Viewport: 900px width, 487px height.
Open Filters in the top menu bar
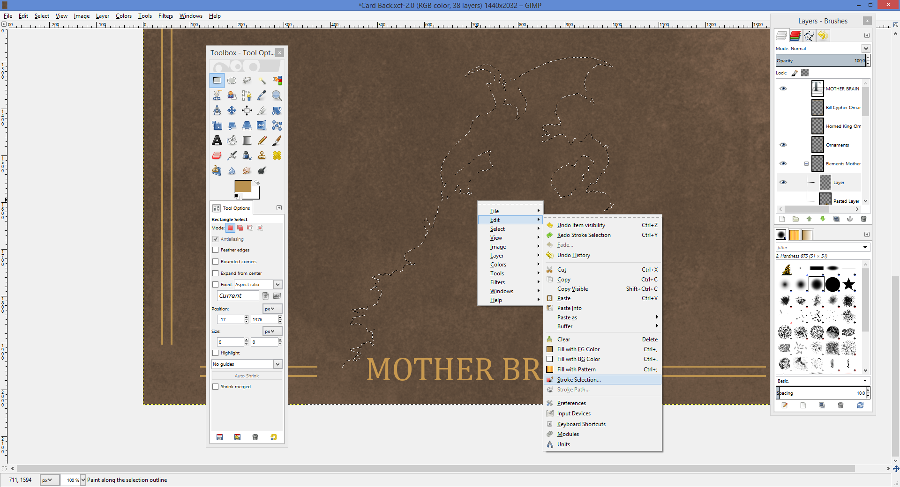point(165,16)
